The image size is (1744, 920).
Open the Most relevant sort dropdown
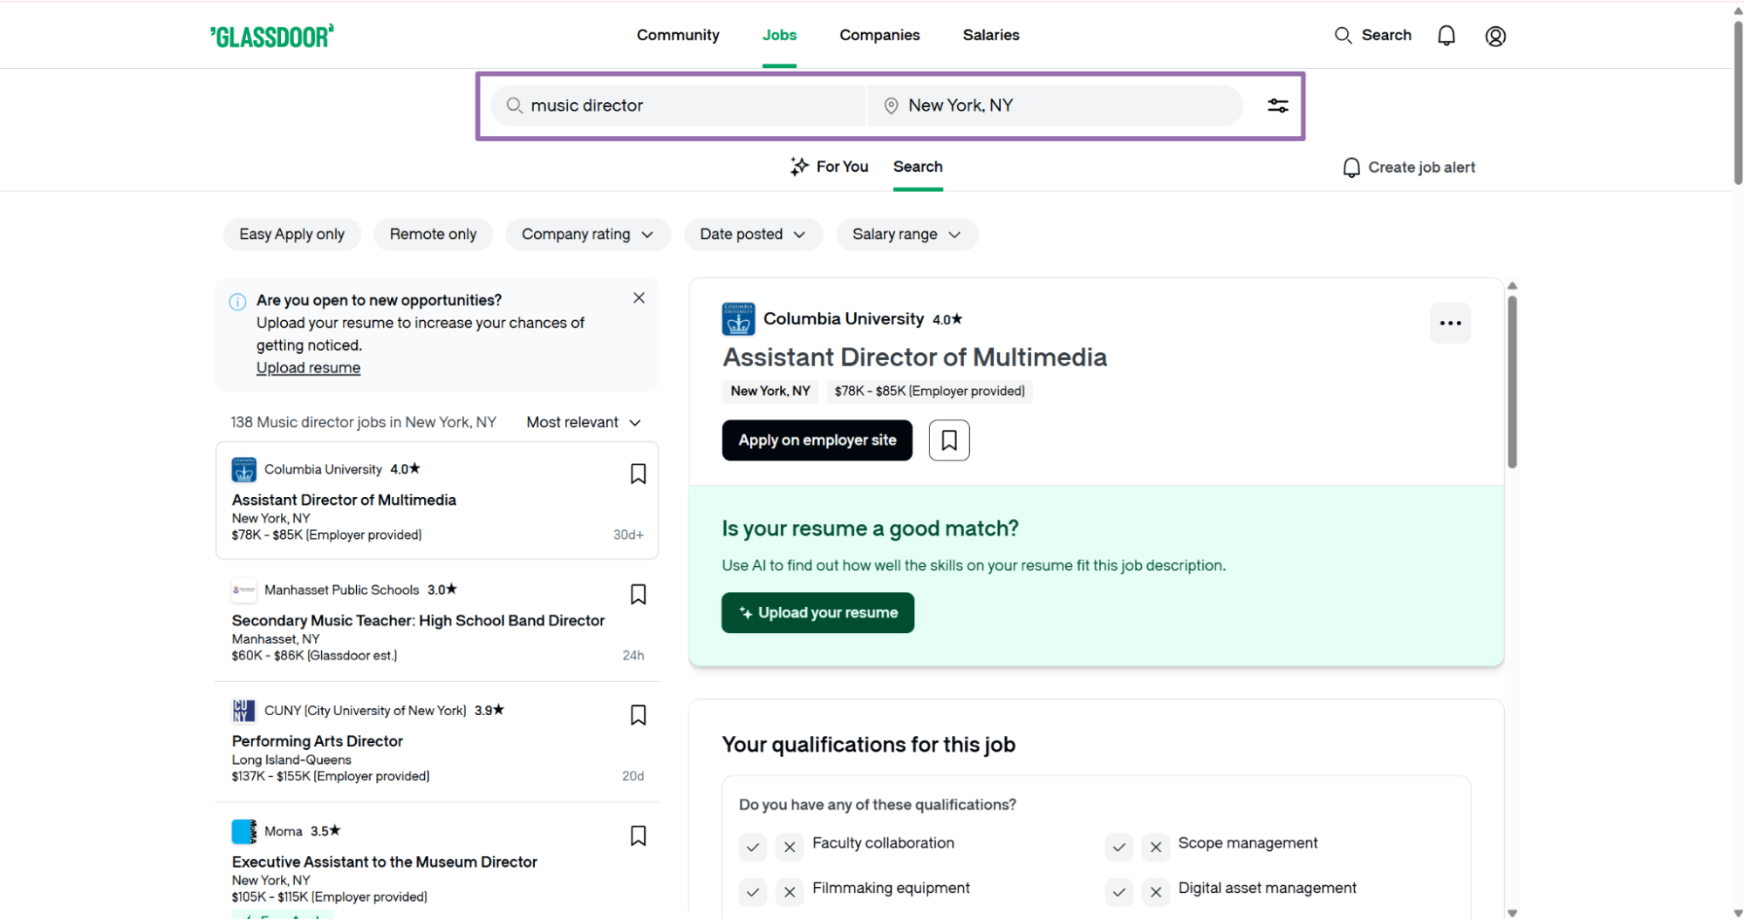584,422
